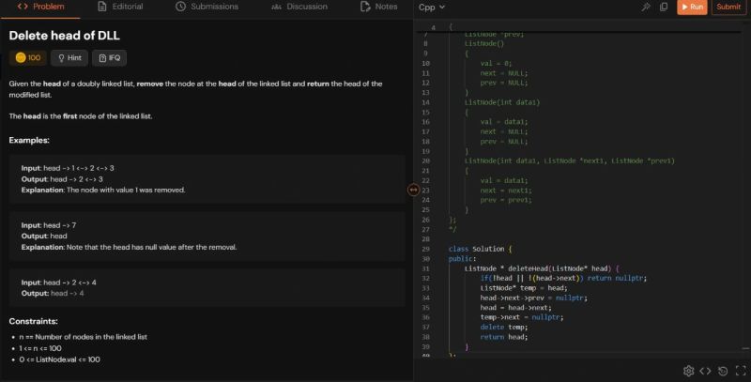Click 'The node with value 1 was removed' explanation
This screenshot has height=382, width=751.
click(126, 190)
